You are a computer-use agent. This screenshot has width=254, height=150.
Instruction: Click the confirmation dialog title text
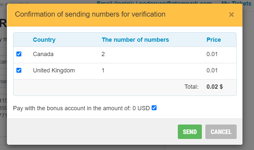[x=90, y=14]
